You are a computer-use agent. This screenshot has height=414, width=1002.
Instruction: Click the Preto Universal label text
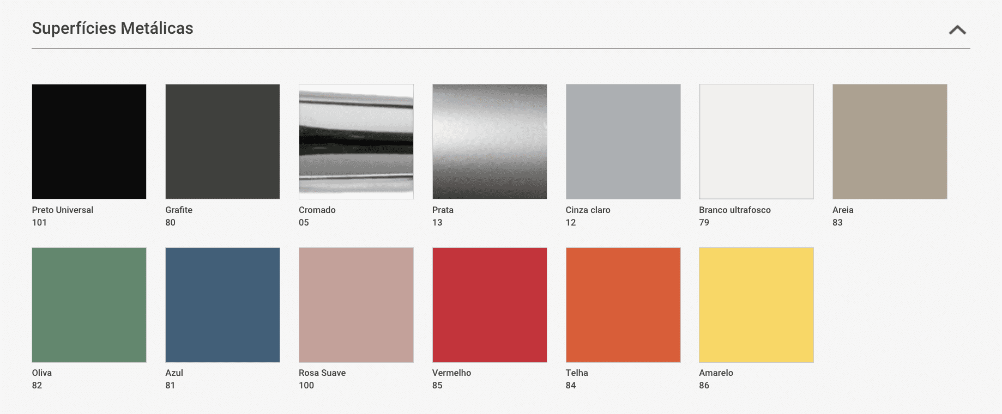tap(62, 210)
